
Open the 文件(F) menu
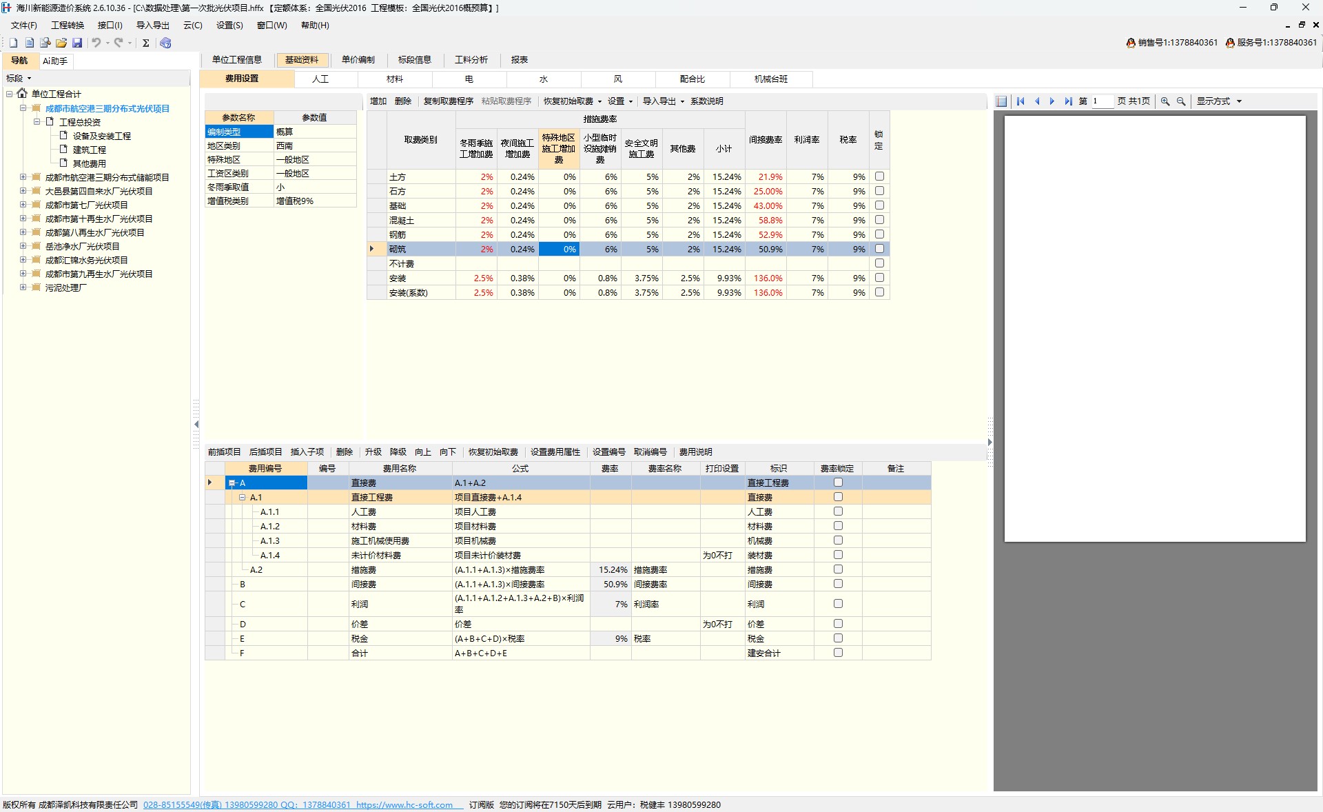(x=23, y=26)
